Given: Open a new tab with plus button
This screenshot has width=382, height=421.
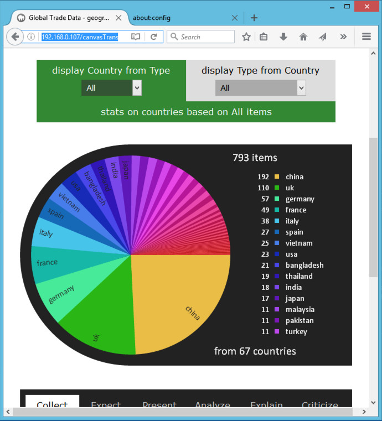Looking at the screenshot, I should point(254,18).
